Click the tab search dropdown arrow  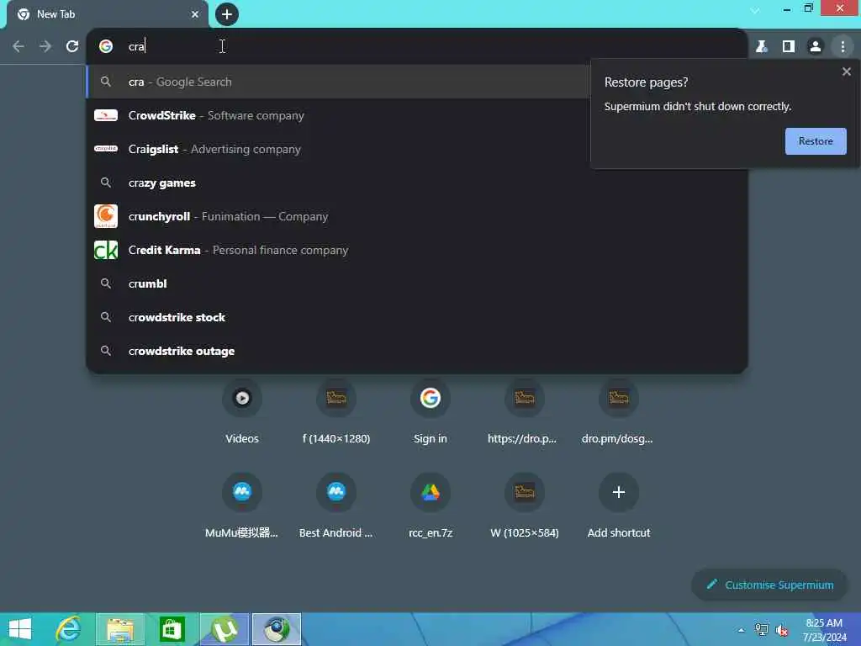tap(755, 10)
